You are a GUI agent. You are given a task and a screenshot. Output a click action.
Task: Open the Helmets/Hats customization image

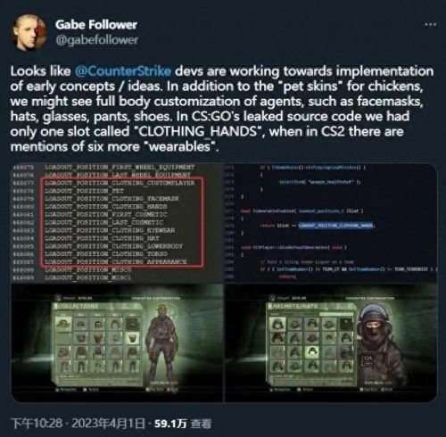pos(331,342)
